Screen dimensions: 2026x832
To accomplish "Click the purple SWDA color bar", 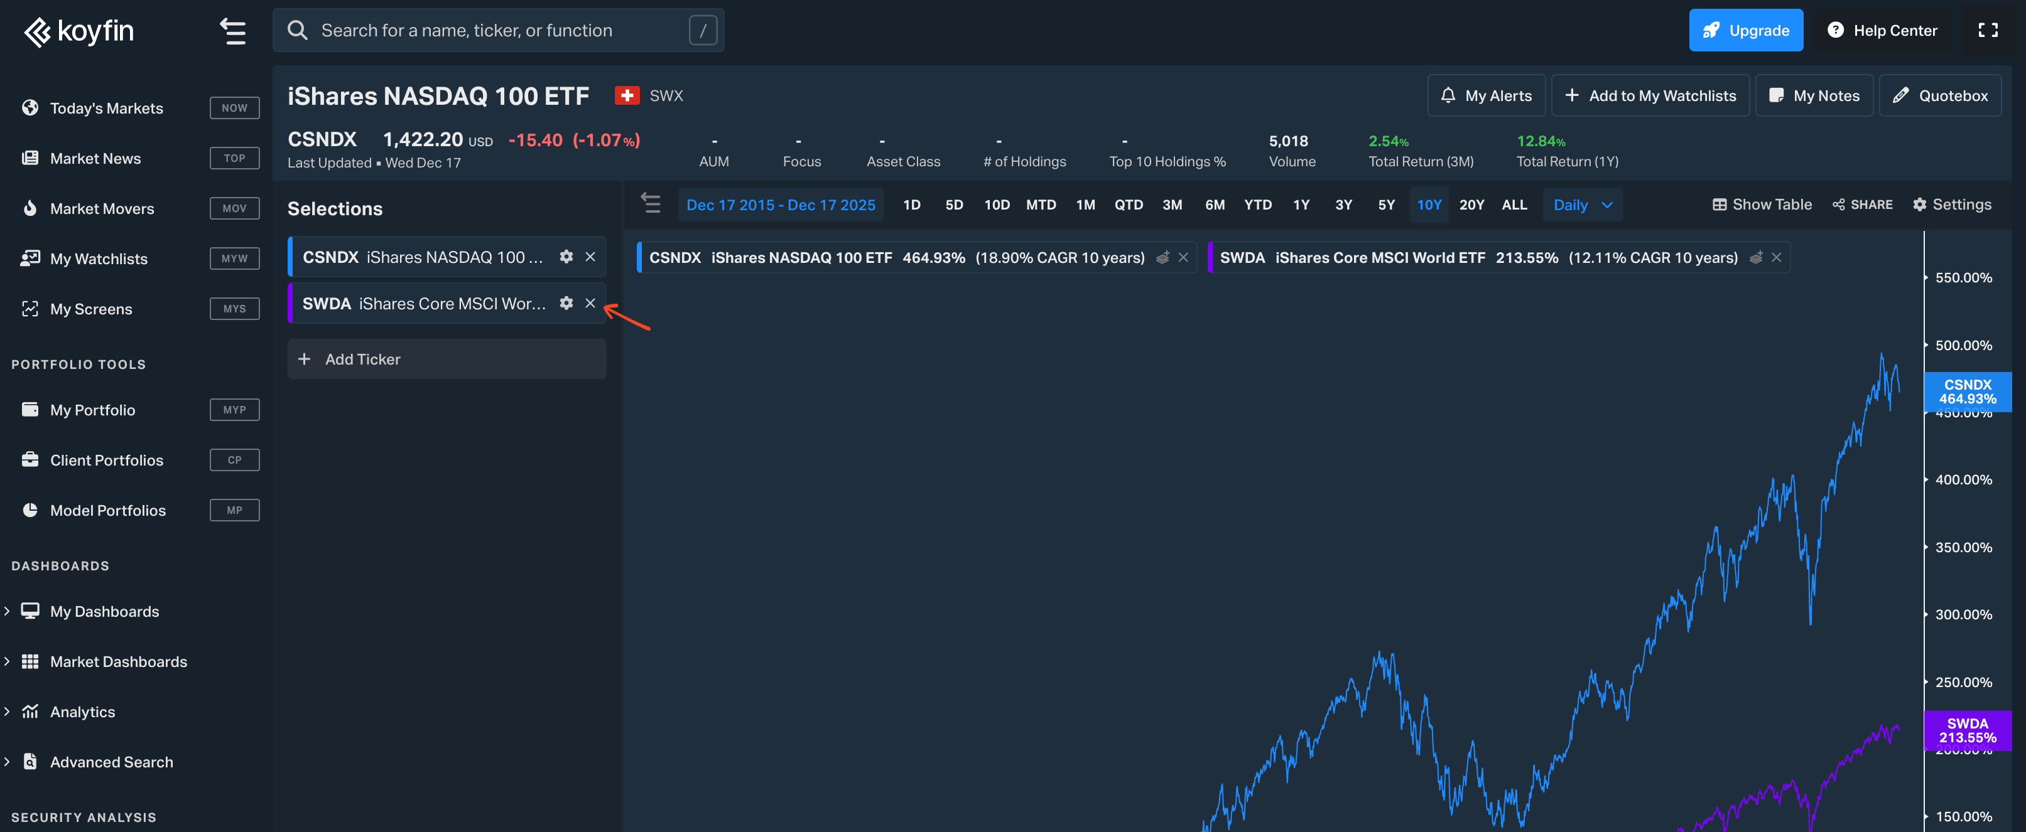I will point(290,303).
